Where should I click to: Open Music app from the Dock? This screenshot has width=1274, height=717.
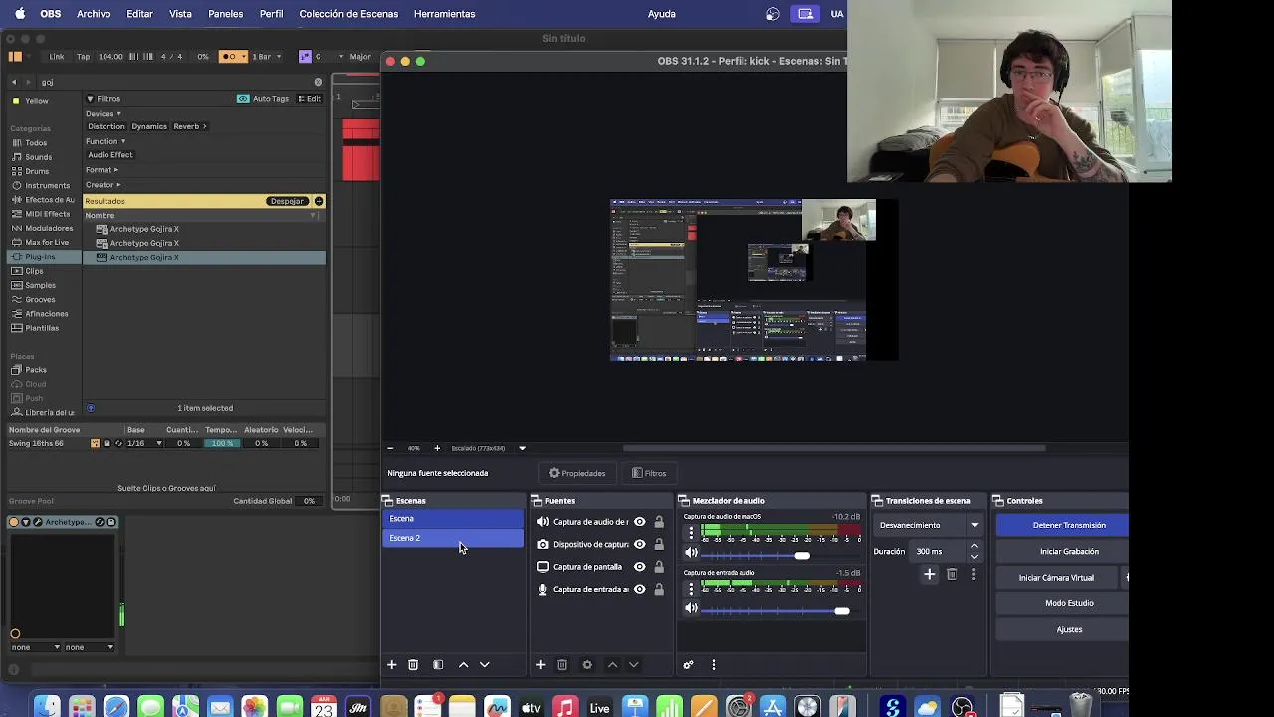[565, 707]
